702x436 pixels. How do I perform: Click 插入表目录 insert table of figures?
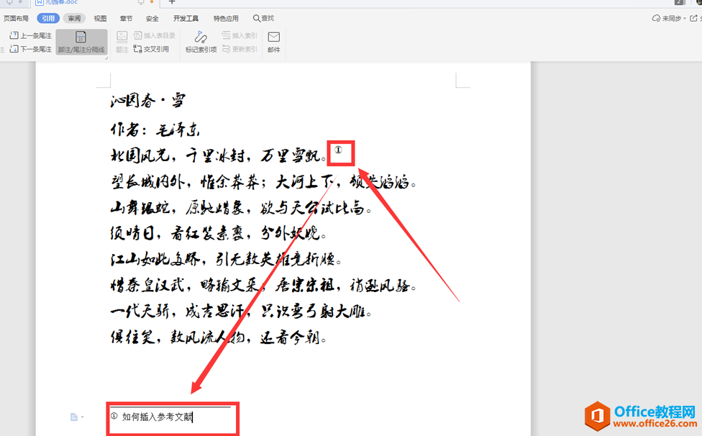[155, 35]
